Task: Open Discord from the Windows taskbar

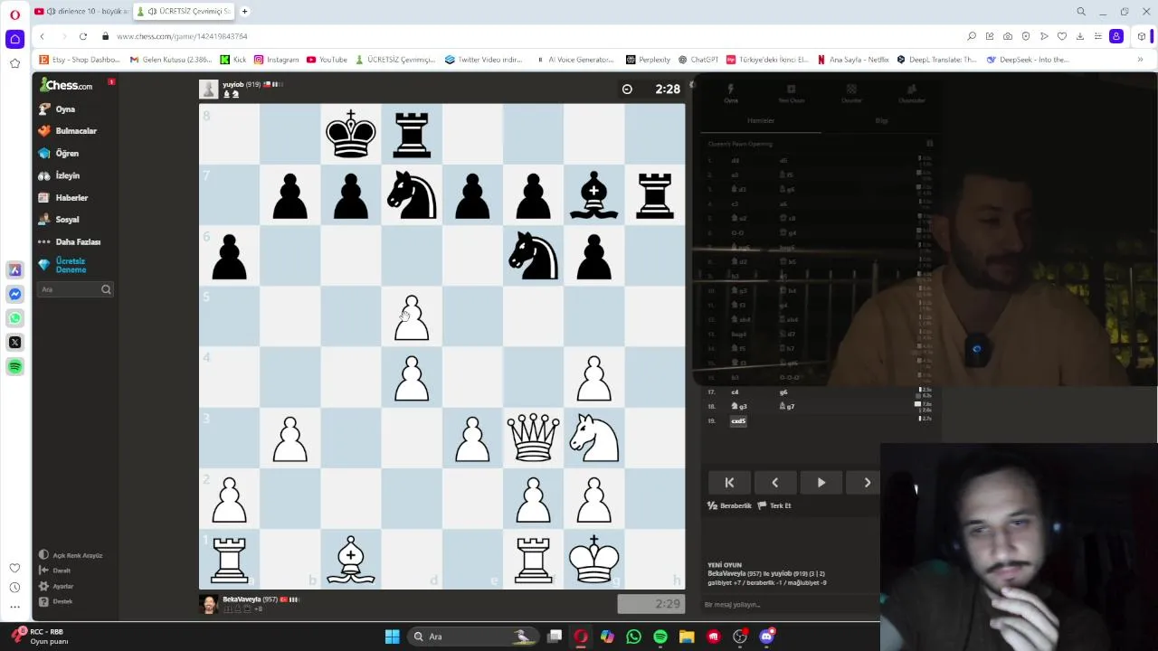Action: tap(767, 637)
